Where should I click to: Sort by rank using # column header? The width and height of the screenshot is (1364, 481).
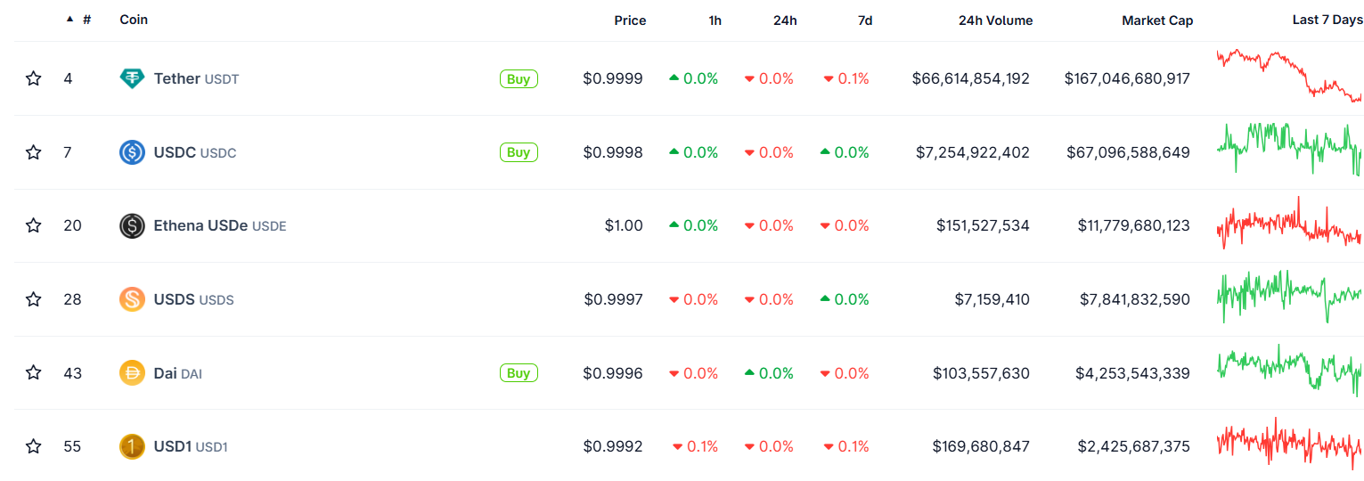point(86,20)
